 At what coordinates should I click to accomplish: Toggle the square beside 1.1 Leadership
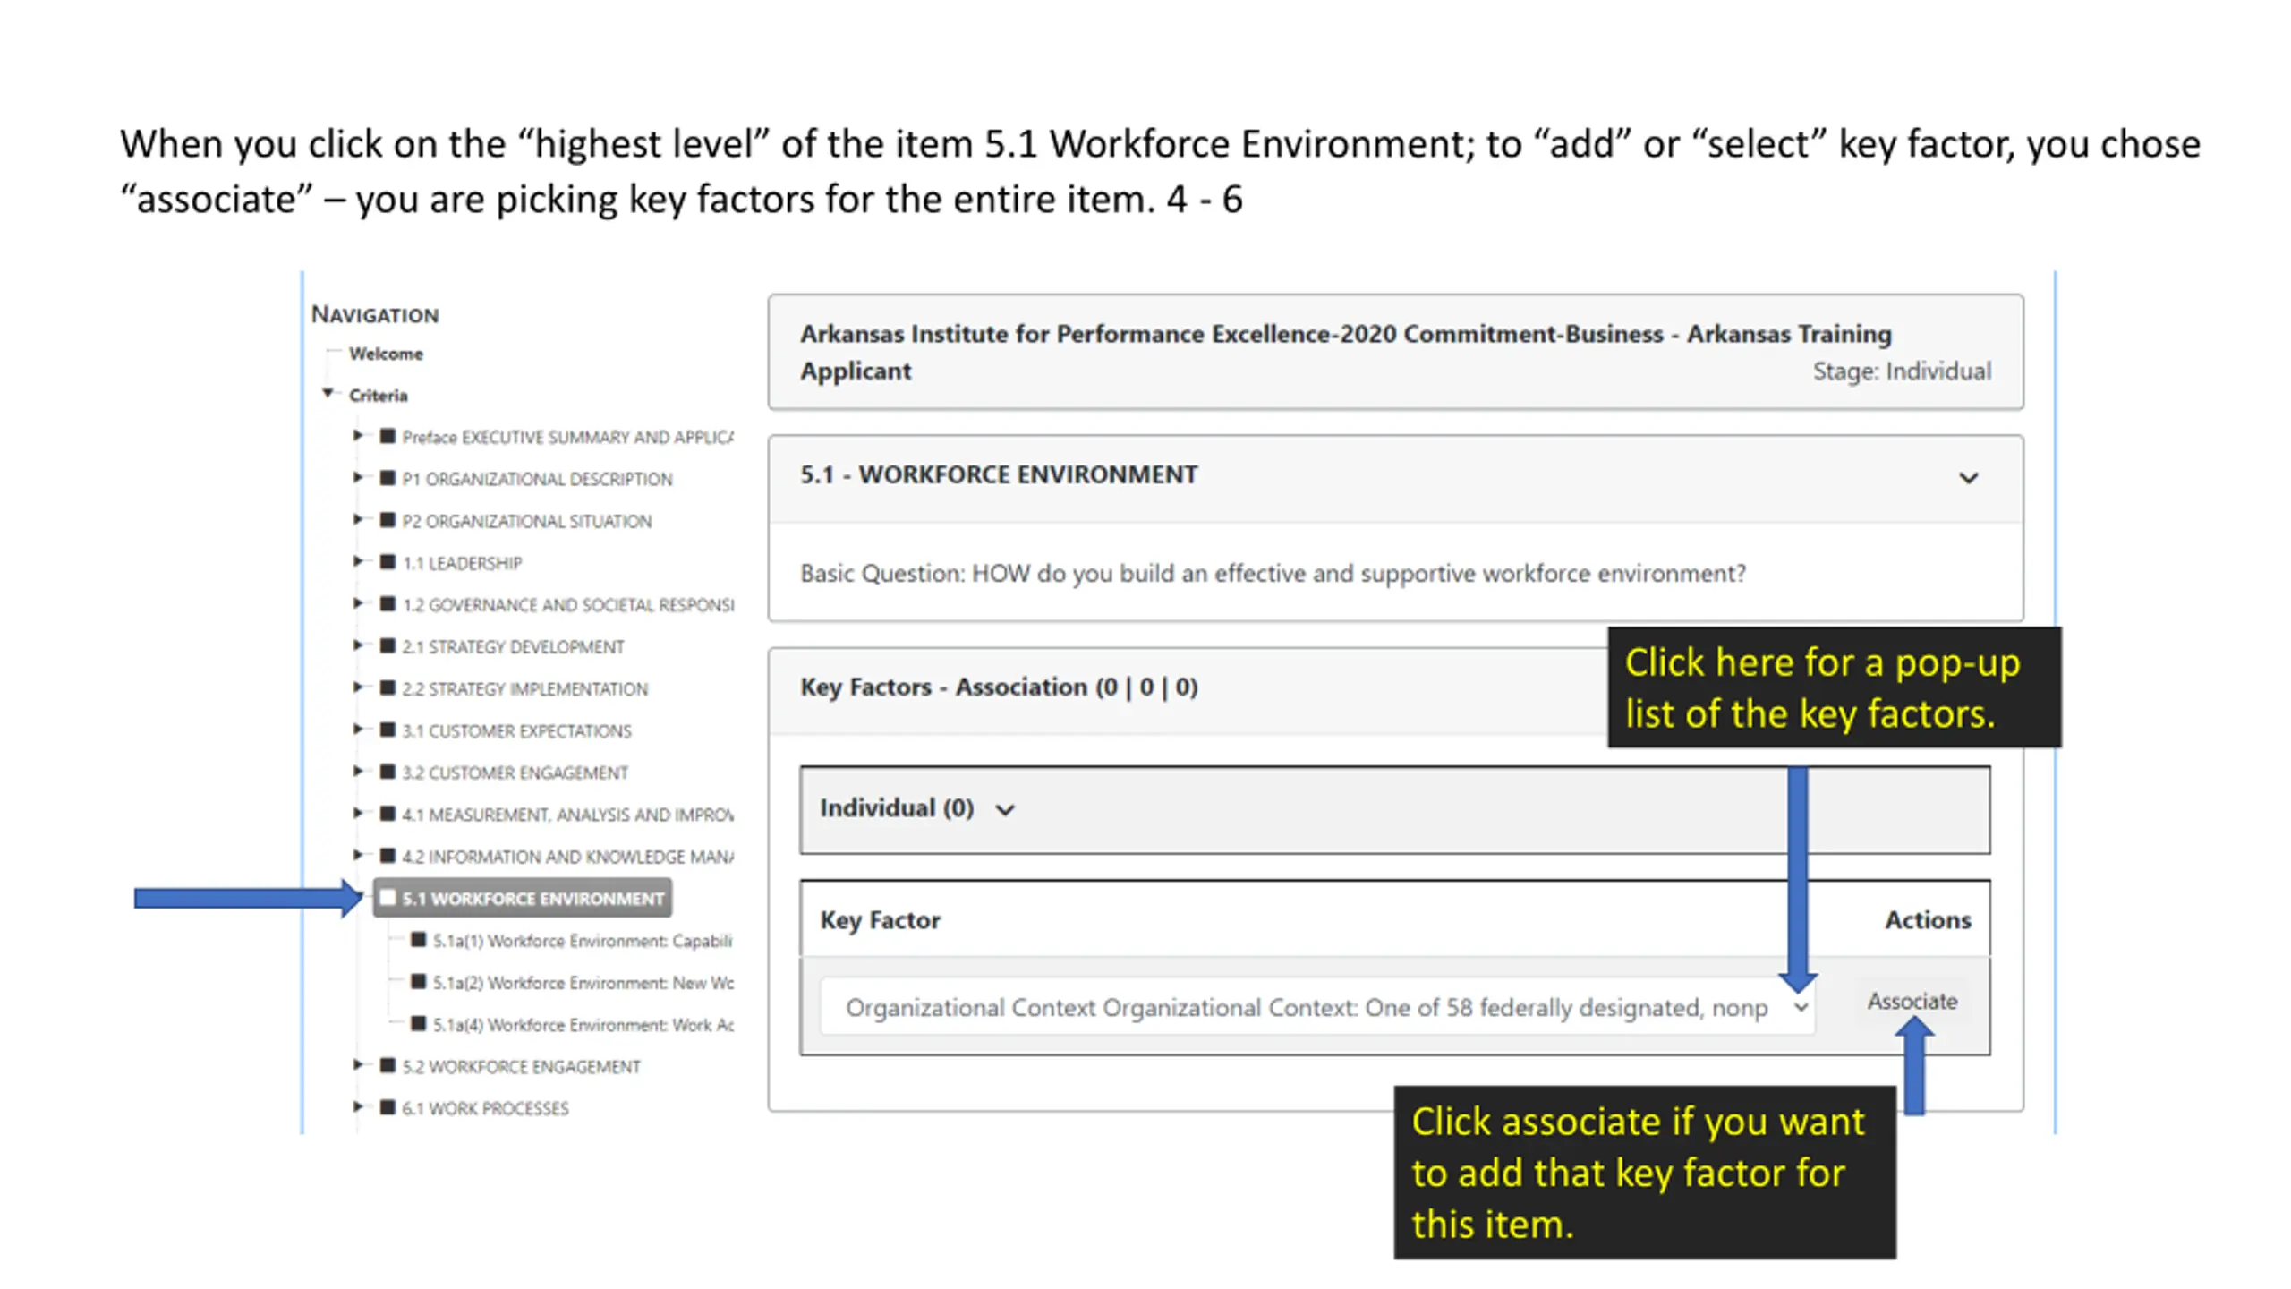[x=388, y=562]
